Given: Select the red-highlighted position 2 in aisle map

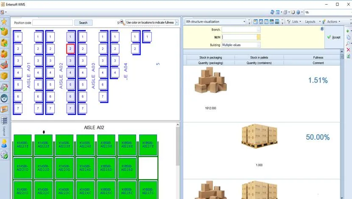Looking at the screenshot, I should 70,49.
